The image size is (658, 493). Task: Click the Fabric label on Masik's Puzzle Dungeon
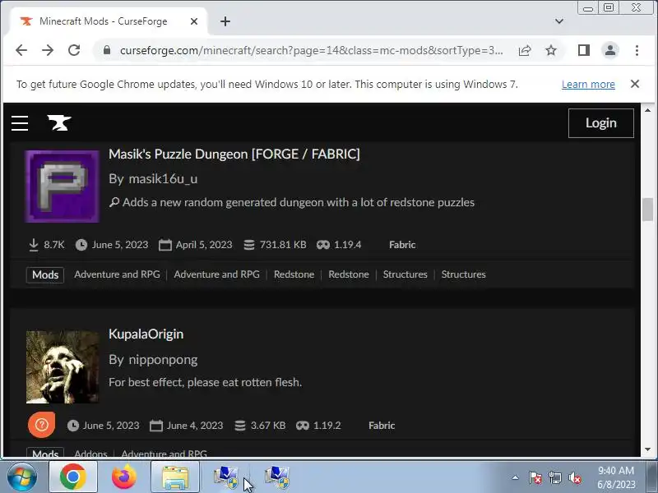pyautogui.click(x=402, y=245)
